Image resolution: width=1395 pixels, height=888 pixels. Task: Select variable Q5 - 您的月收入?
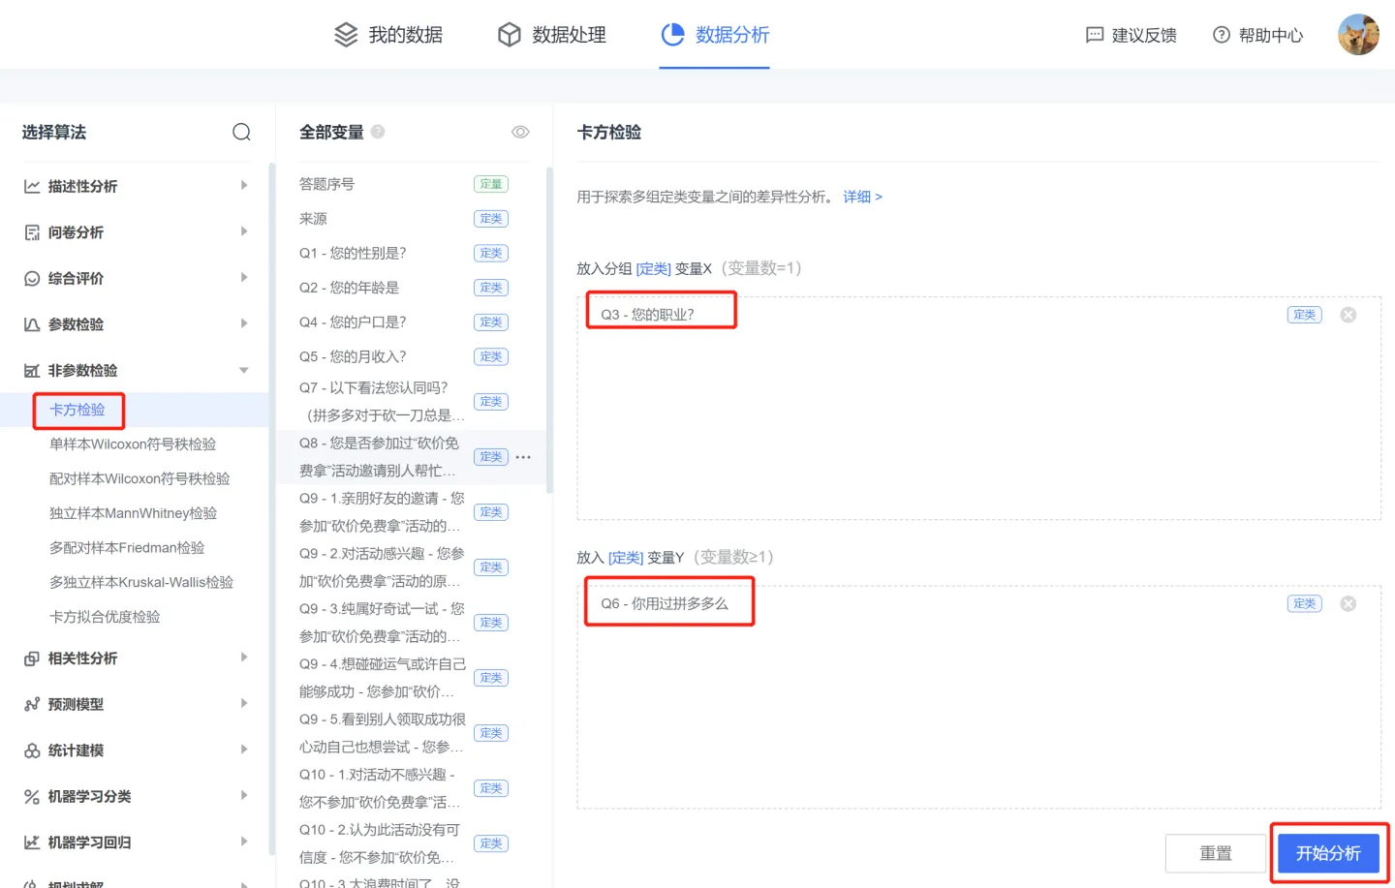tap(353, 356)
